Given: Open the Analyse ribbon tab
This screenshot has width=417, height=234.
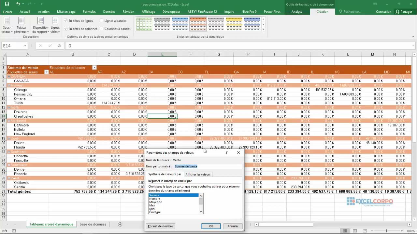Looking at the screenshot, I should [x=297, y=12].
